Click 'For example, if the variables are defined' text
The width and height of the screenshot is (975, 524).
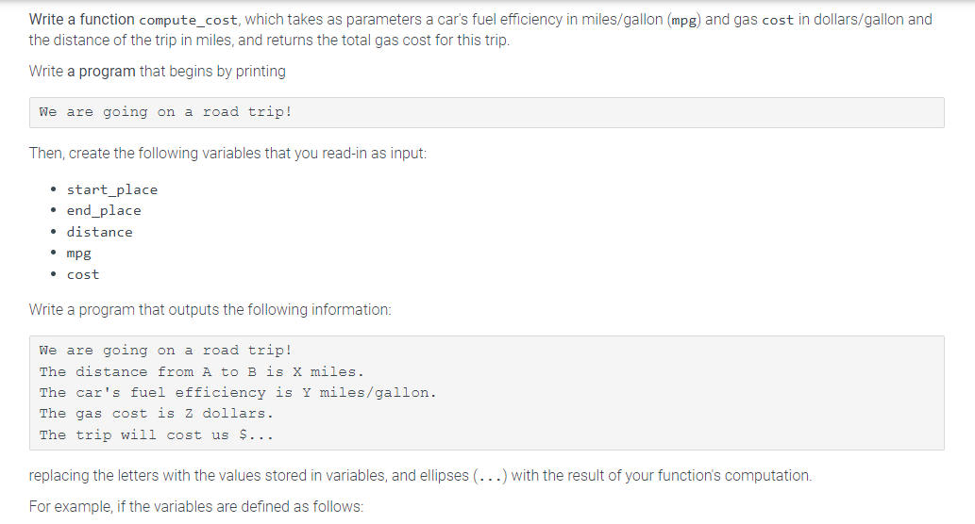pos(196,507)
